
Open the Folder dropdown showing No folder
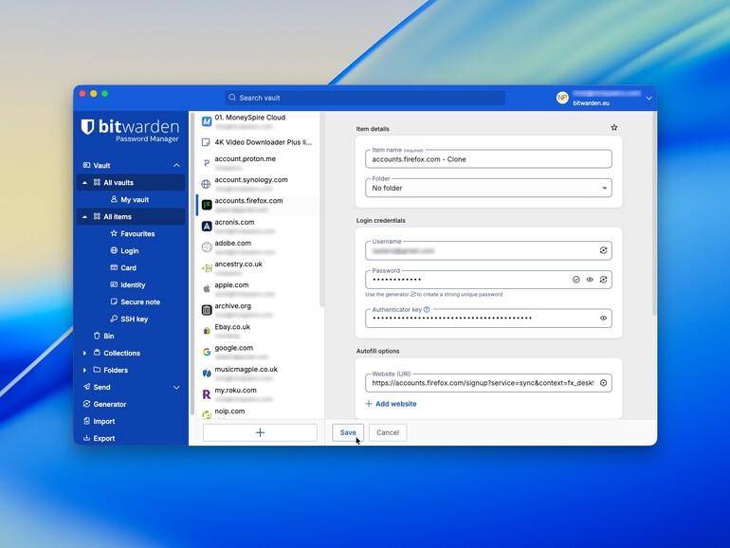(488, 188)
